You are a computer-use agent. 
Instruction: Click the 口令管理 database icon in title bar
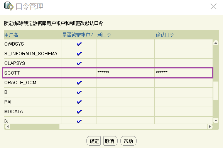(8, 6)
